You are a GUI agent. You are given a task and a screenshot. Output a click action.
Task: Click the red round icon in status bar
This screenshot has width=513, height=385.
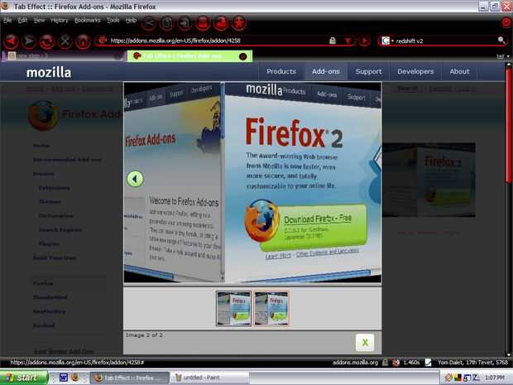(x=396, y=363)
